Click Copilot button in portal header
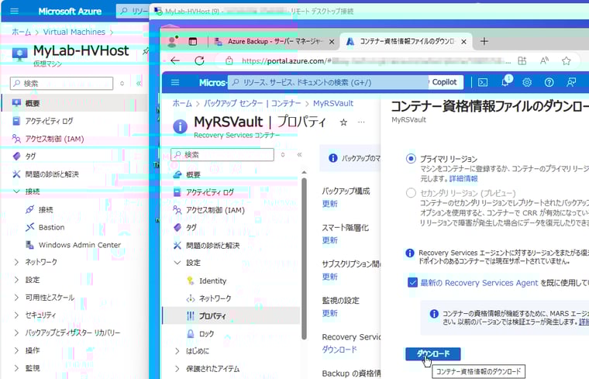This screenshot has height=379, width=589. coord(444,82)
